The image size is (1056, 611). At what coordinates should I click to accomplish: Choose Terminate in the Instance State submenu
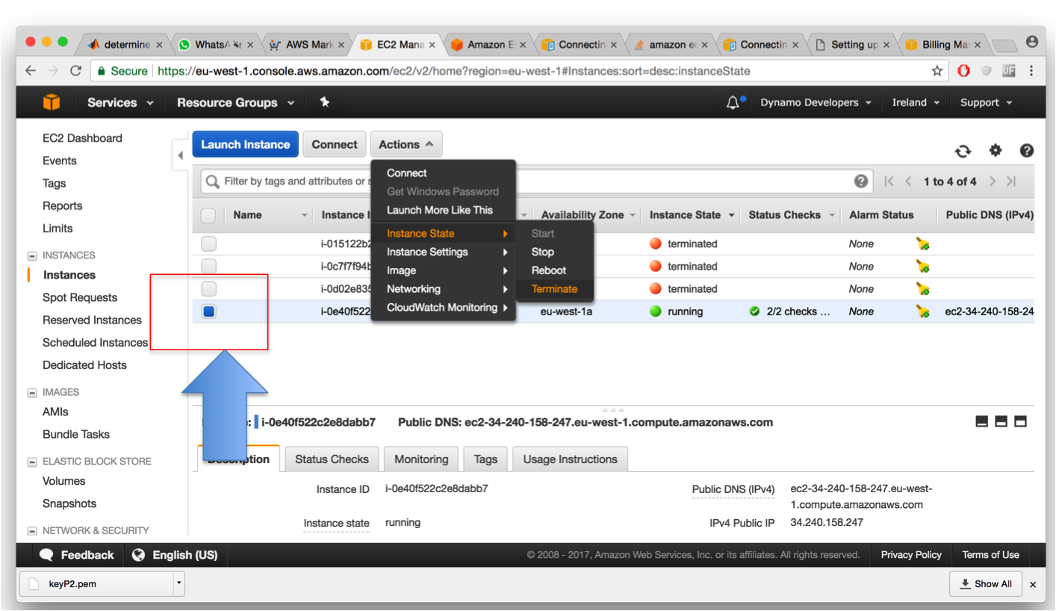click(554, 289)
